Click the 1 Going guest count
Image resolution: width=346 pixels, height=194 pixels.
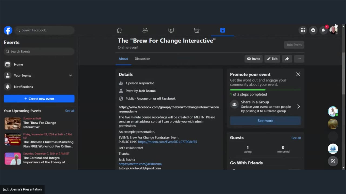point(248,149)
